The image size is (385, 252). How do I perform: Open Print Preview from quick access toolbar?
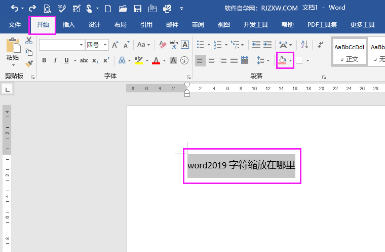[47, 9]
